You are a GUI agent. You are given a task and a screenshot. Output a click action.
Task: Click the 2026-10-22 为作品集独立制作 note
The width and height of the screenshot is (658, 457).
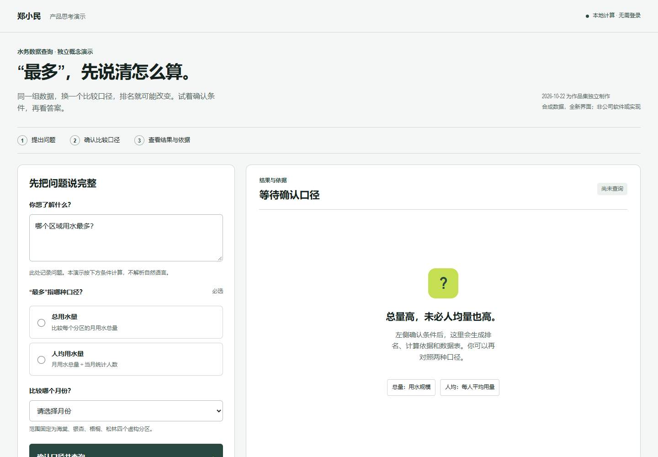tap(576, 96)
